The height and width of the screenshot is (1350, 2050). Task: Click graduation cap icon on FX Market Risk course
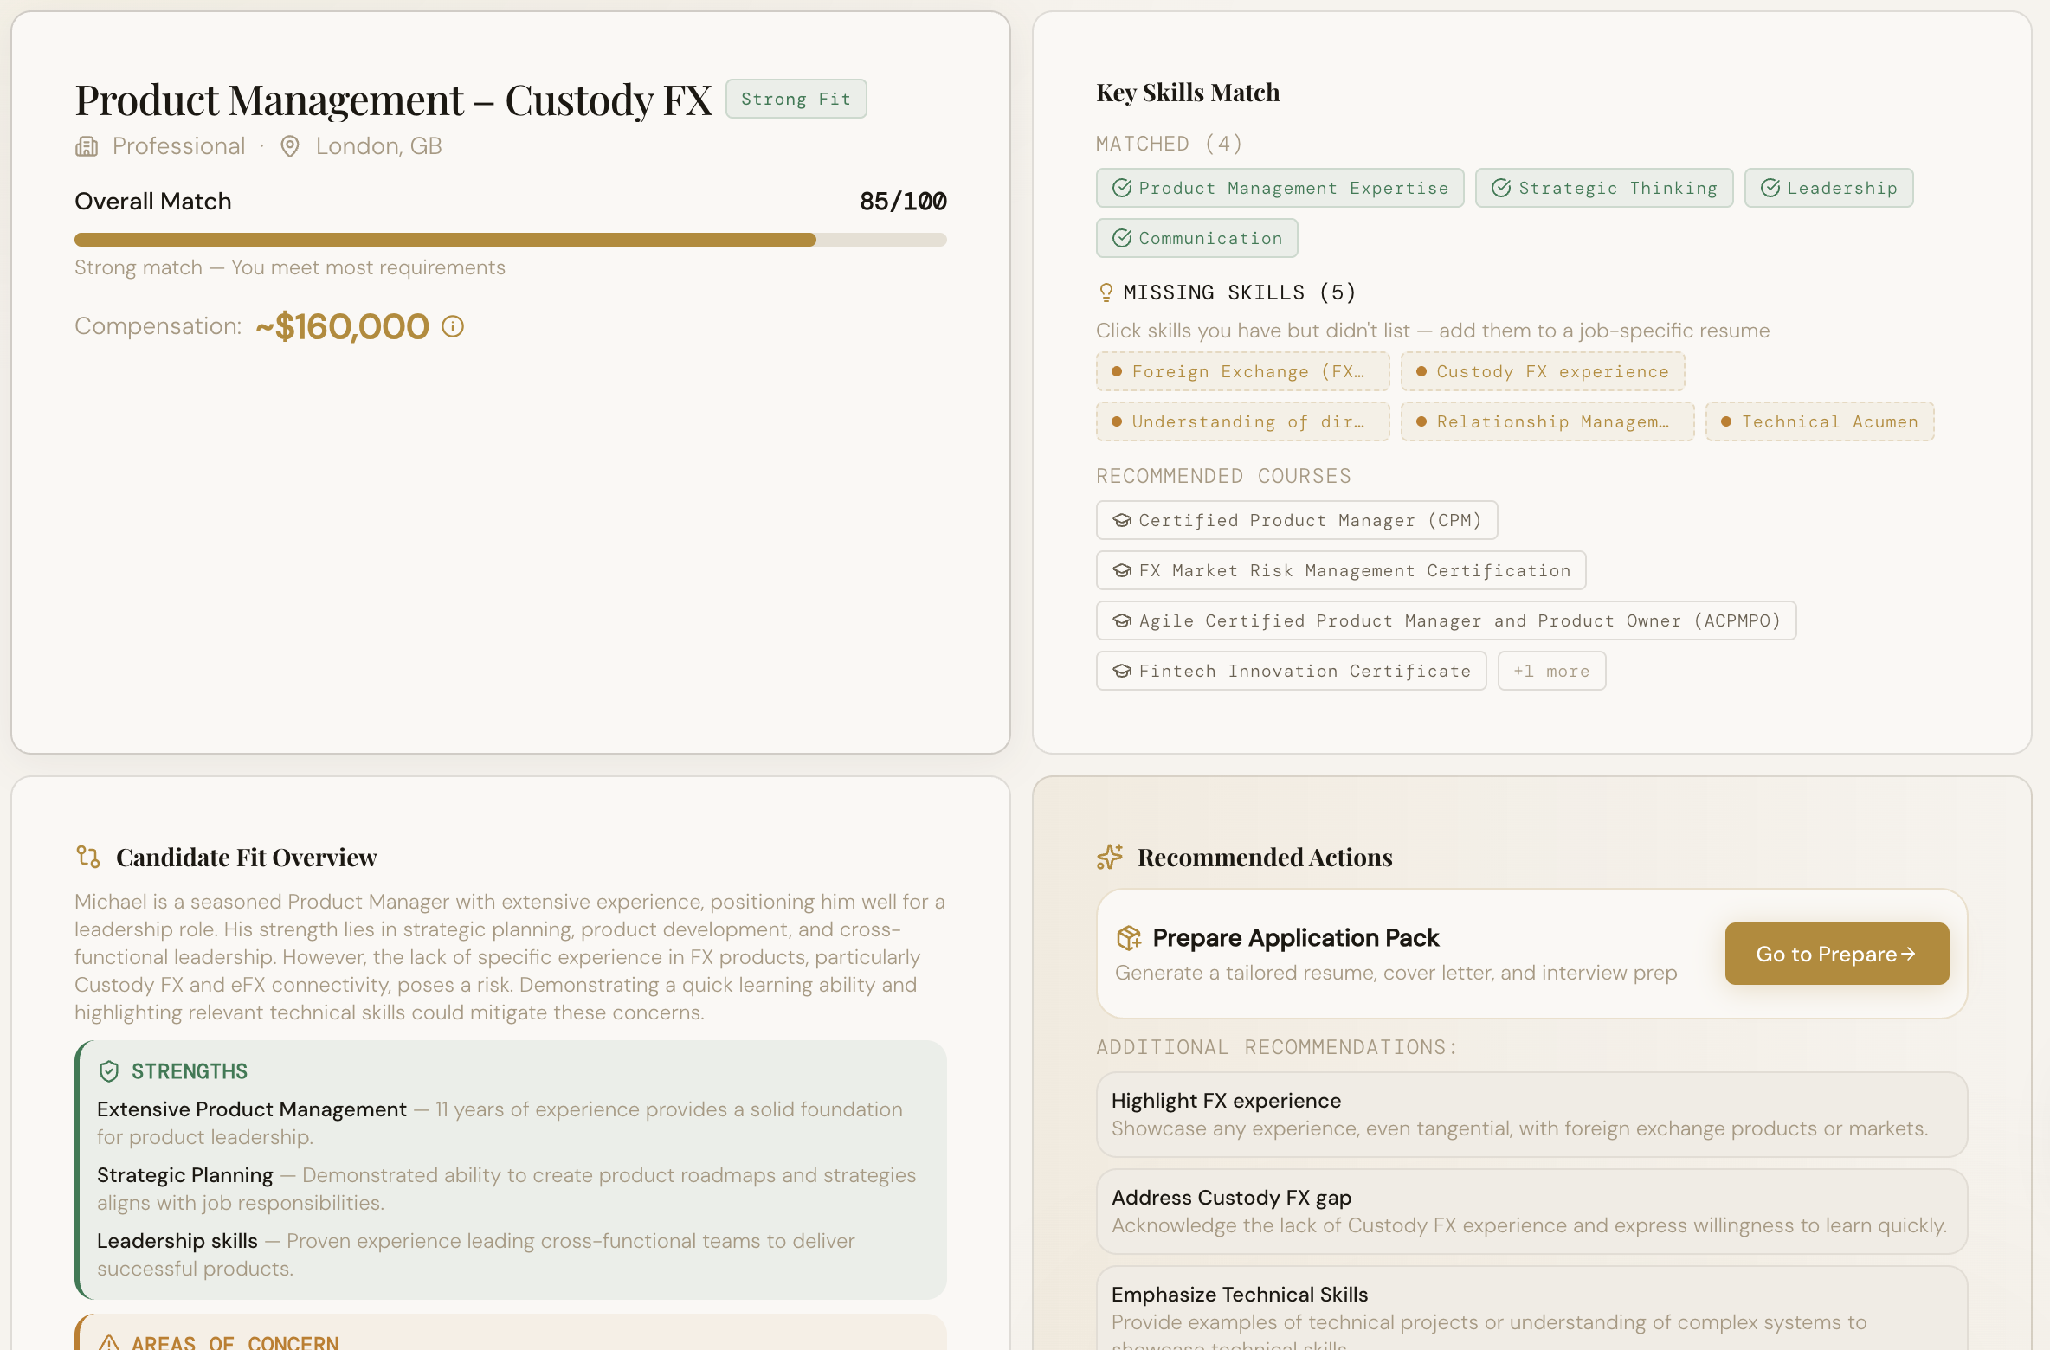[x=1122, y=570]
